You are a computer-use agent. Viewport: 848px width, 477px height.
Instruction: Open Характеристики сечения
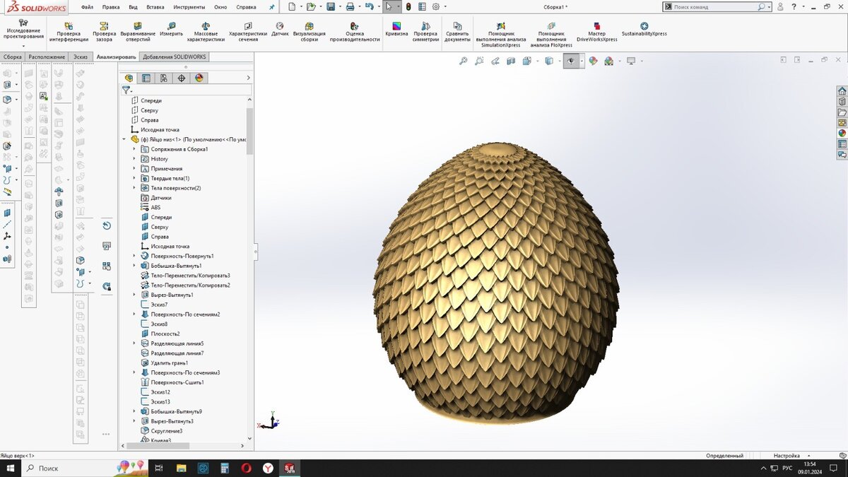pos(248,33)
